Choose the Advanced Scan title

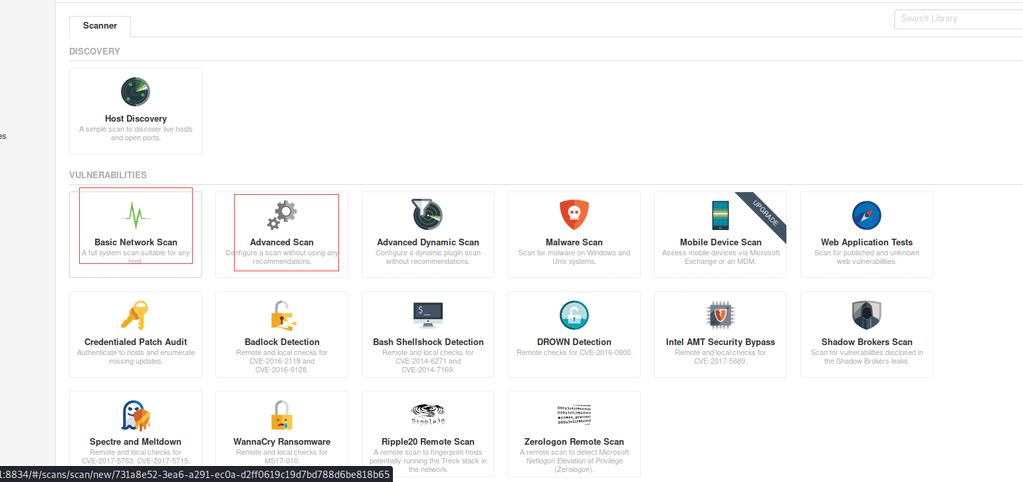282,242
